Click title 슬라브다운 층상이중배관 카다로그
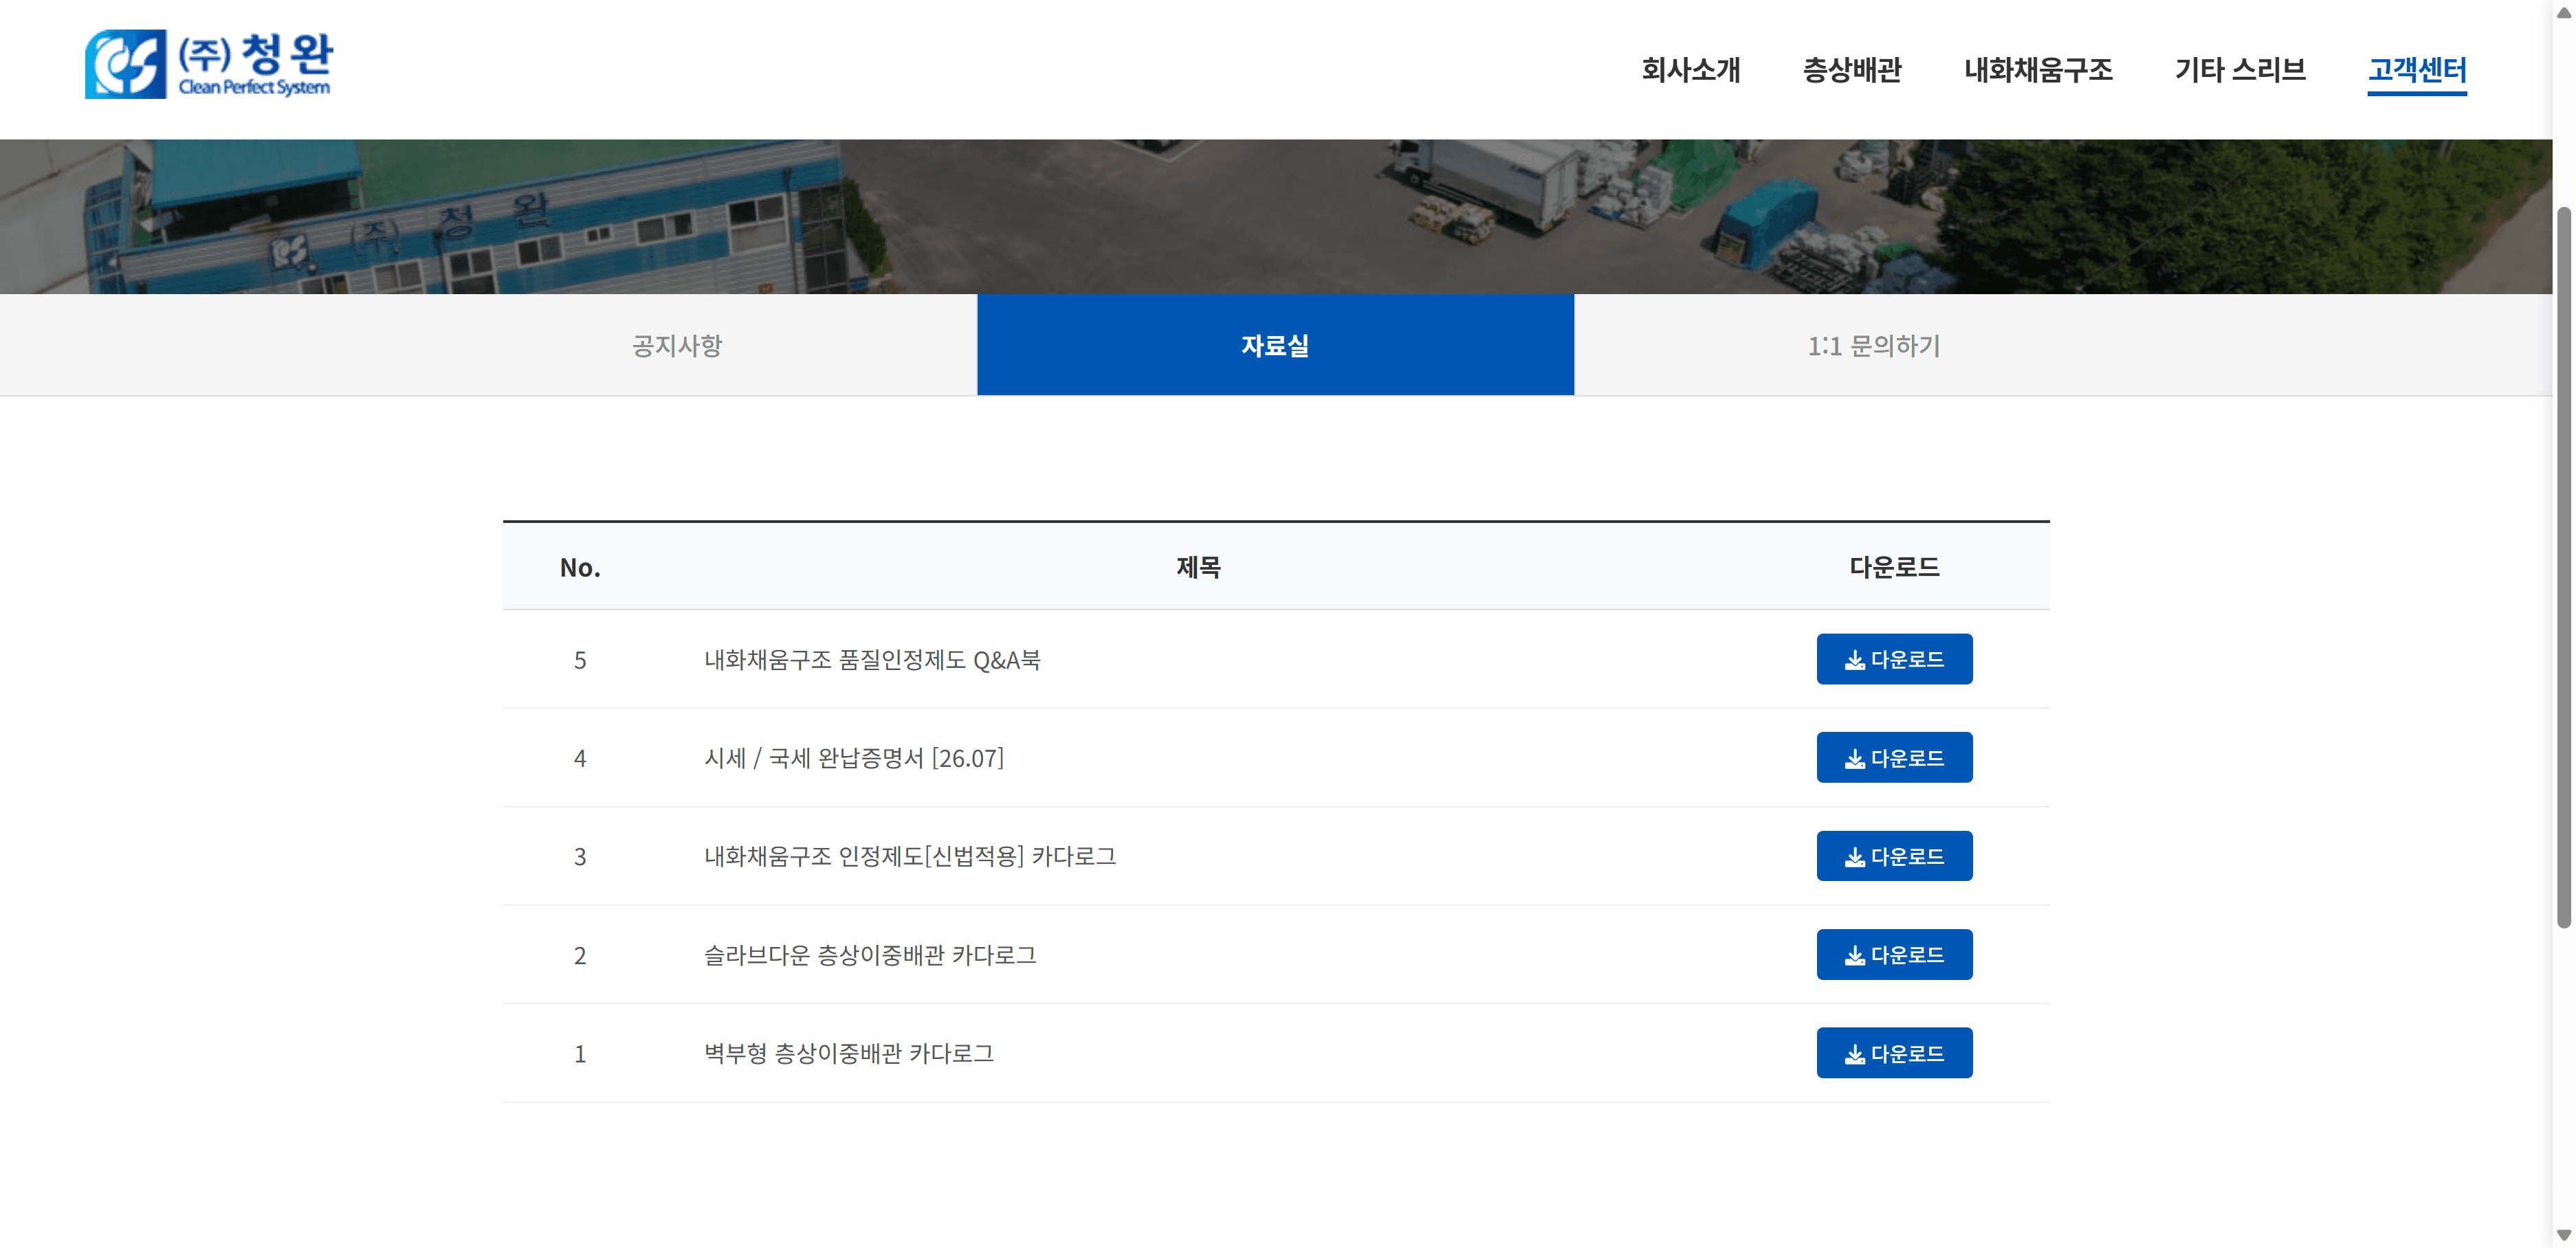 tap(870, 955)
